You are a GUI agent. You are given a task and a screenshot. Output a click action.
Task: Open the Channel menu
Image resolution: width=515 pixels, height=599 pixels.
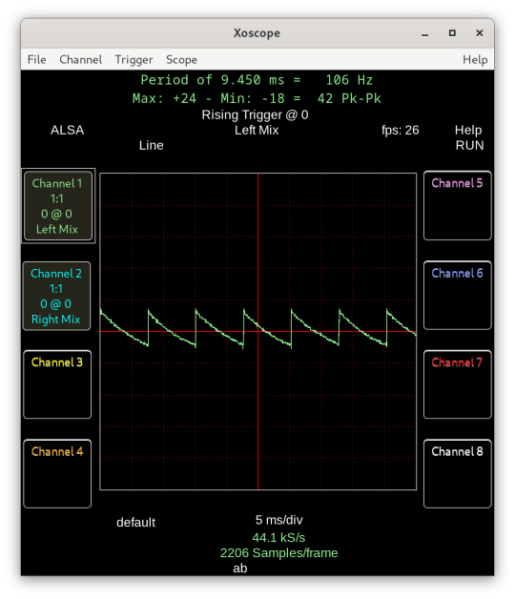[81, 59]
